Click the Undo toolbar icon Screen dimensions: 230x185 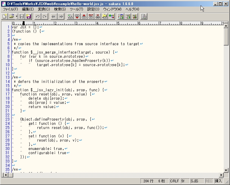pos(38,16)
